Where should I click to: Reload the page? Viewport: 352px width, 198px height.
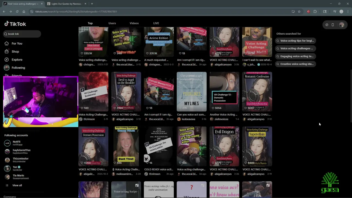click(17, 12)
